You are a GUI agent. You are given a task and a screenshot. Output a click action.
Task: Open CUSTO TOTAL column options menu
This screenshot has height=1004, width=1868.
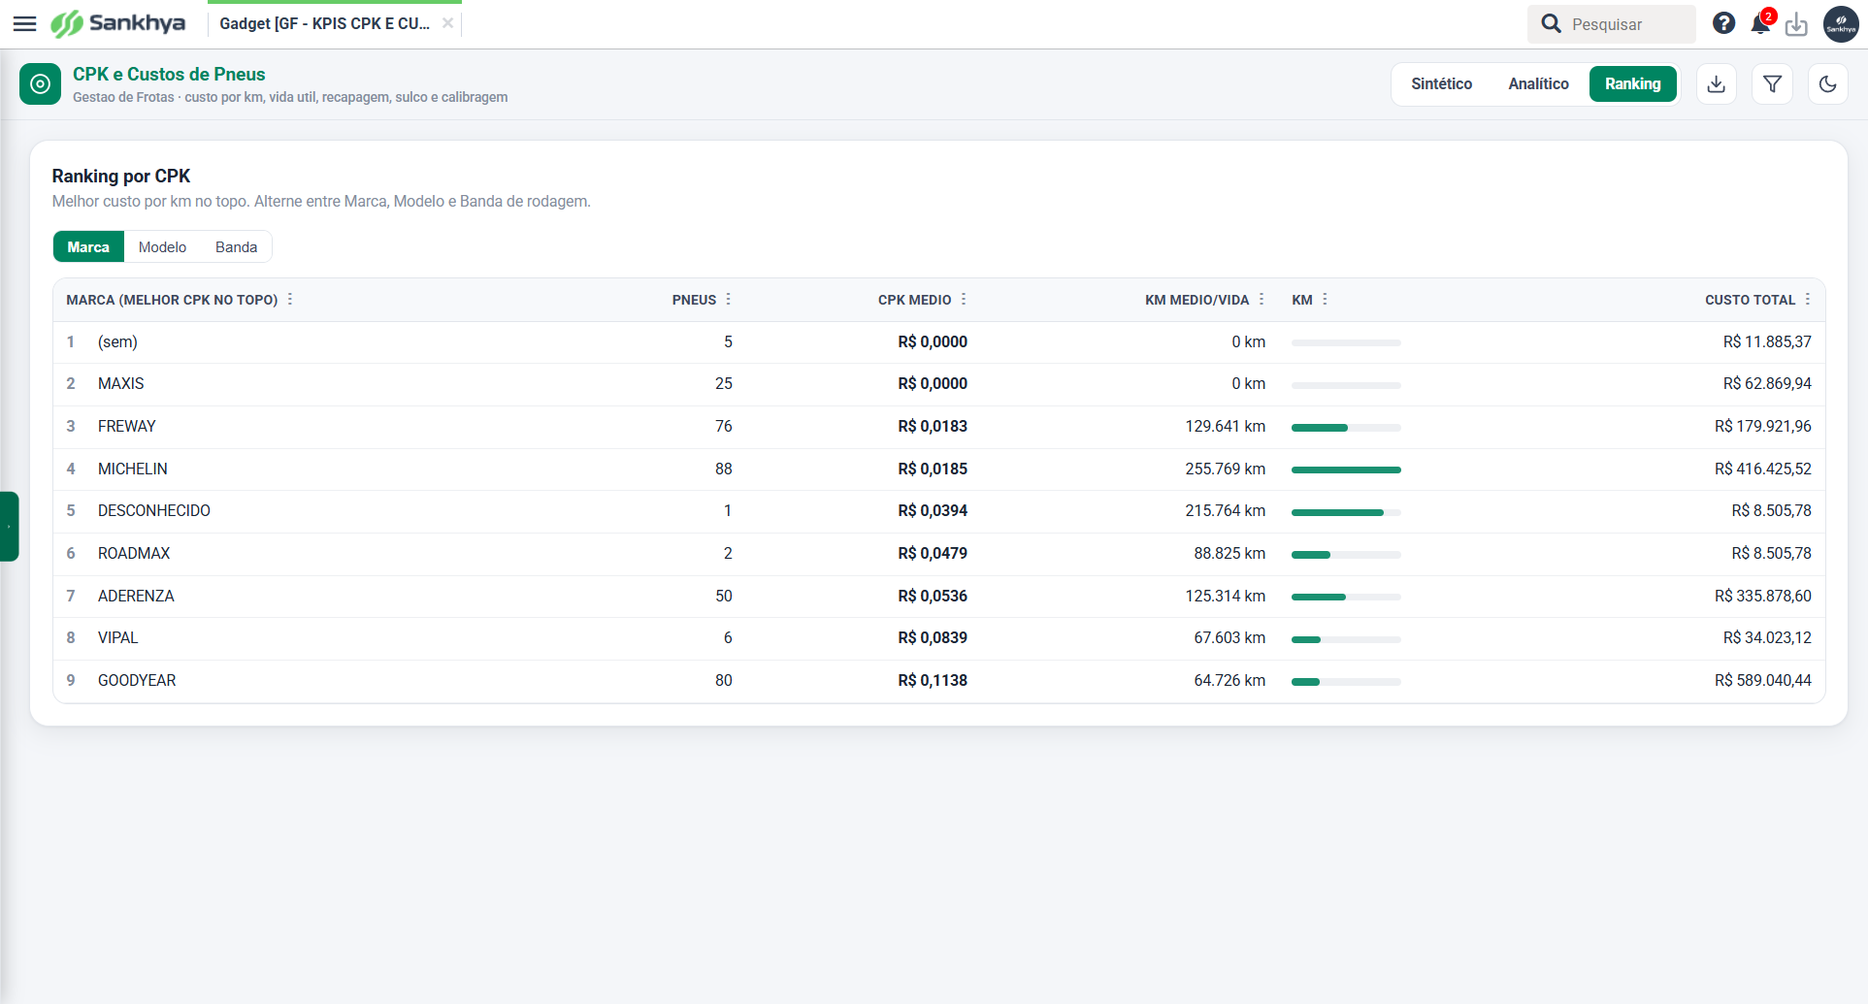click(1808, 300)
